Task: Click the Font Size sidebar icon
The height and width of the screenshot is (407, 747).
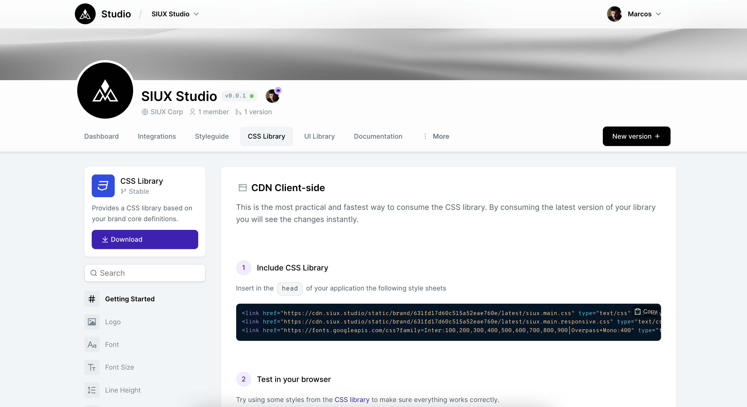Action: pyautogui.click(x=92, y=367)
